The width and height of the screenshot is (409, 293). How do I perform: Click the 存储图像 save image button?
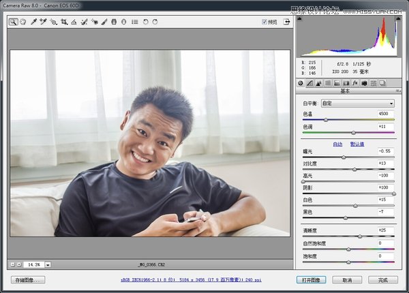28,280
